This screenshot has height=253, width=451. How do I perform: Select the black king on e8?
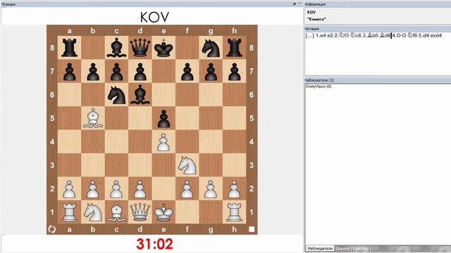163,48
